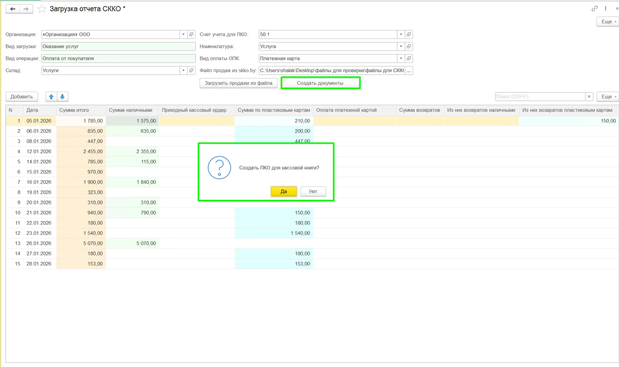
Task: Add form to favorites with star icon
Action: coord(42,9)
